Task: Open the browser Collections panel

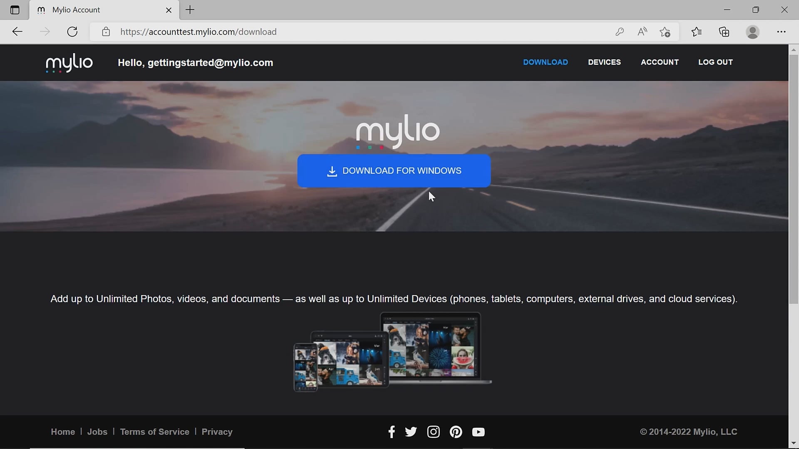Action: (724, 32)
